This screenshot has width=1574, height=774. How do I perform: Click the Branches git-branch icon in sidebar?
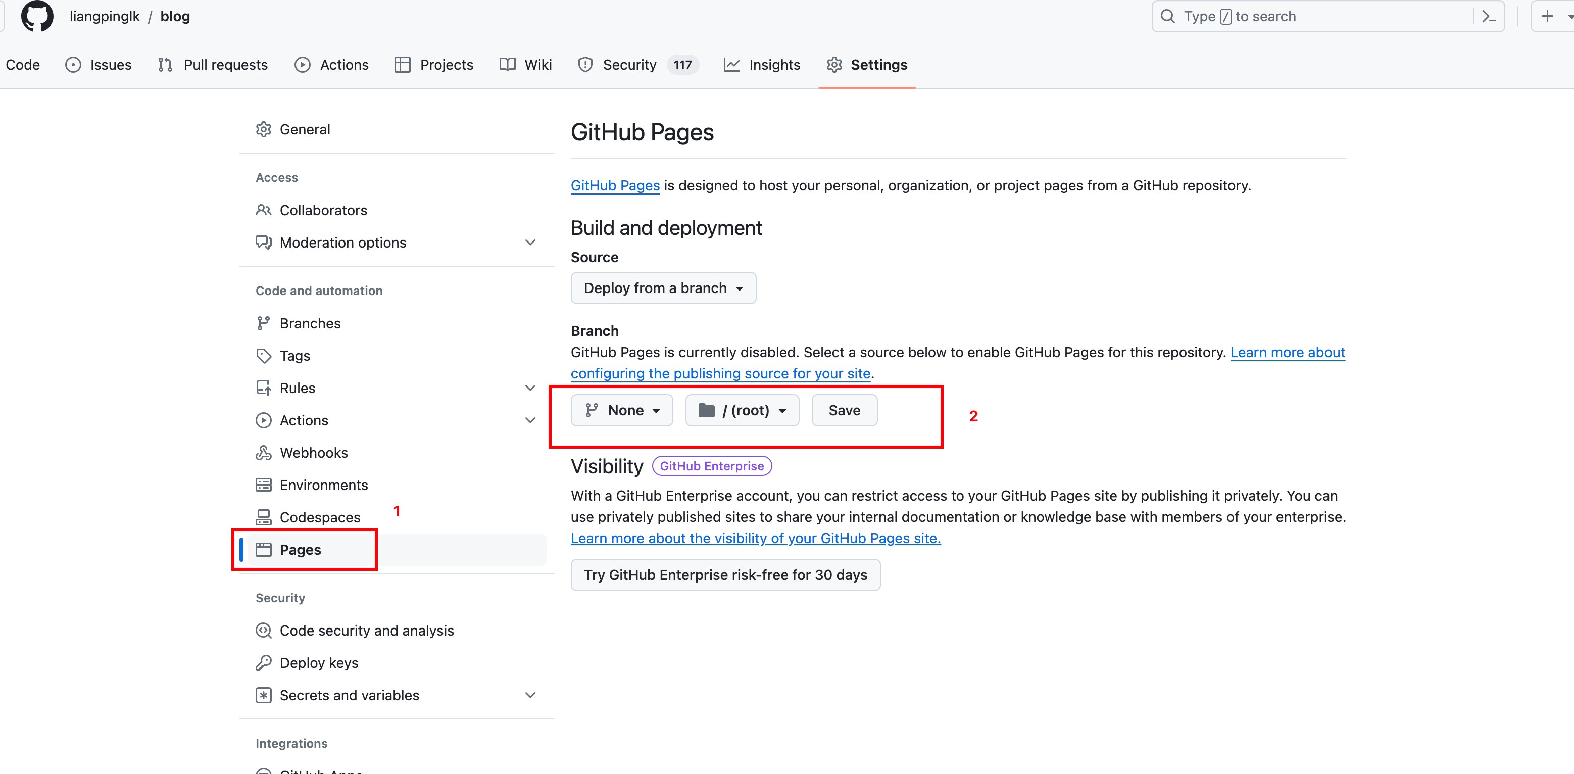(263, 323)
